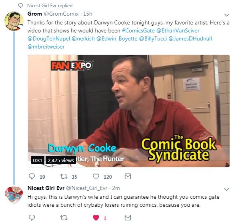Open @DougTenNapel mention link
The width and height of the screenshot is (234, 224).
click(49, 39)
